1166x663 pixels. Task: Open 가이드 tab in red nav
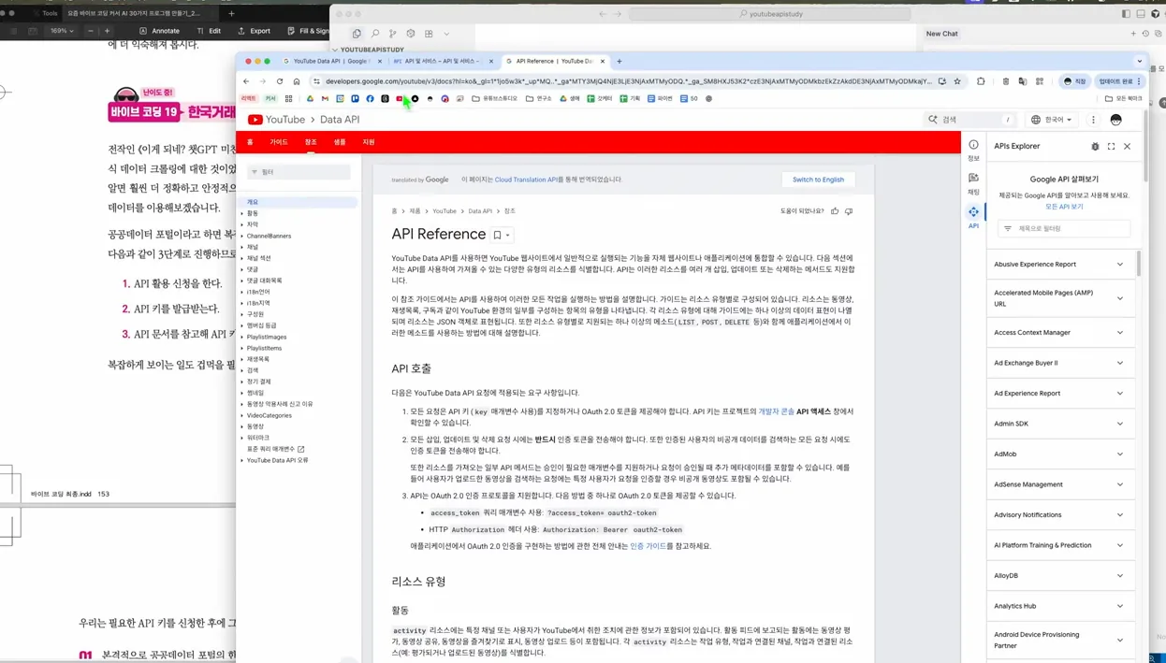tap(279, 142)
